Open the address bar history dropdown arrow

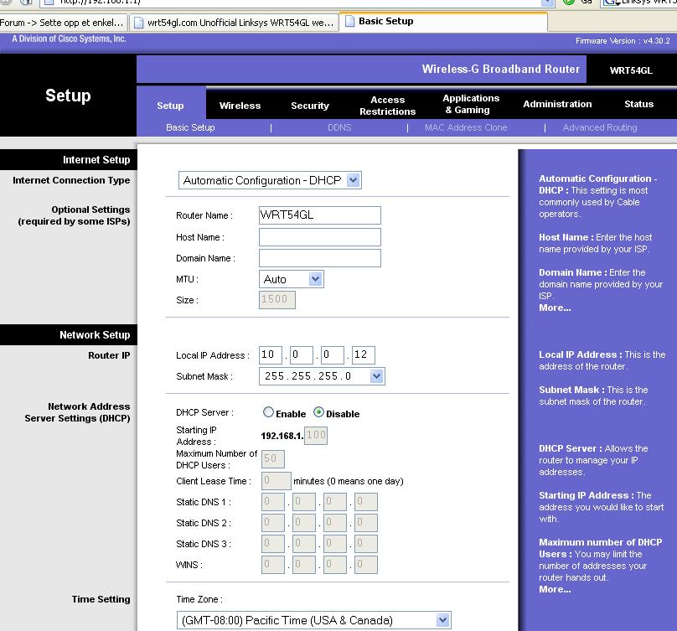(547, 3)
